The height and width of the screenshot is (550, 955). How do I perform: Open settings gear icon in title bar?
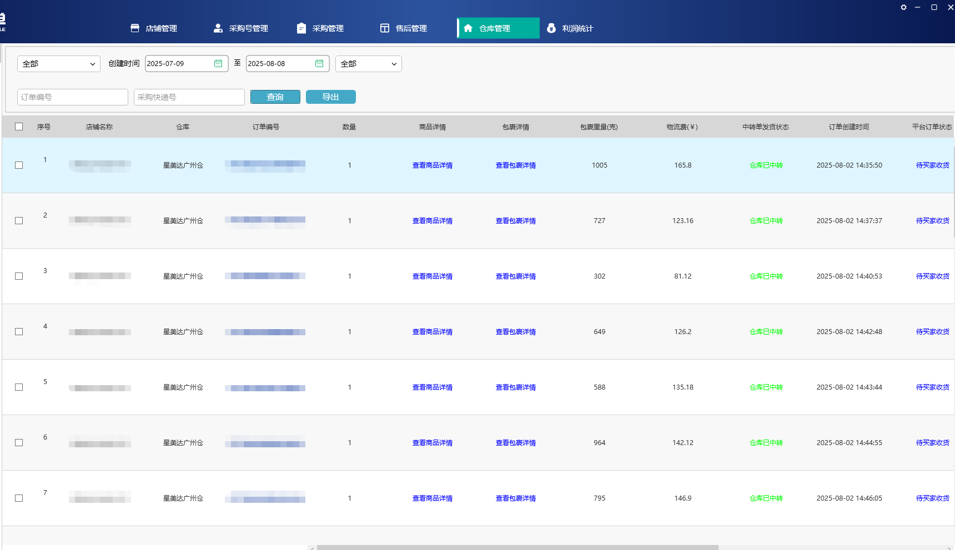tap(903, 7)
